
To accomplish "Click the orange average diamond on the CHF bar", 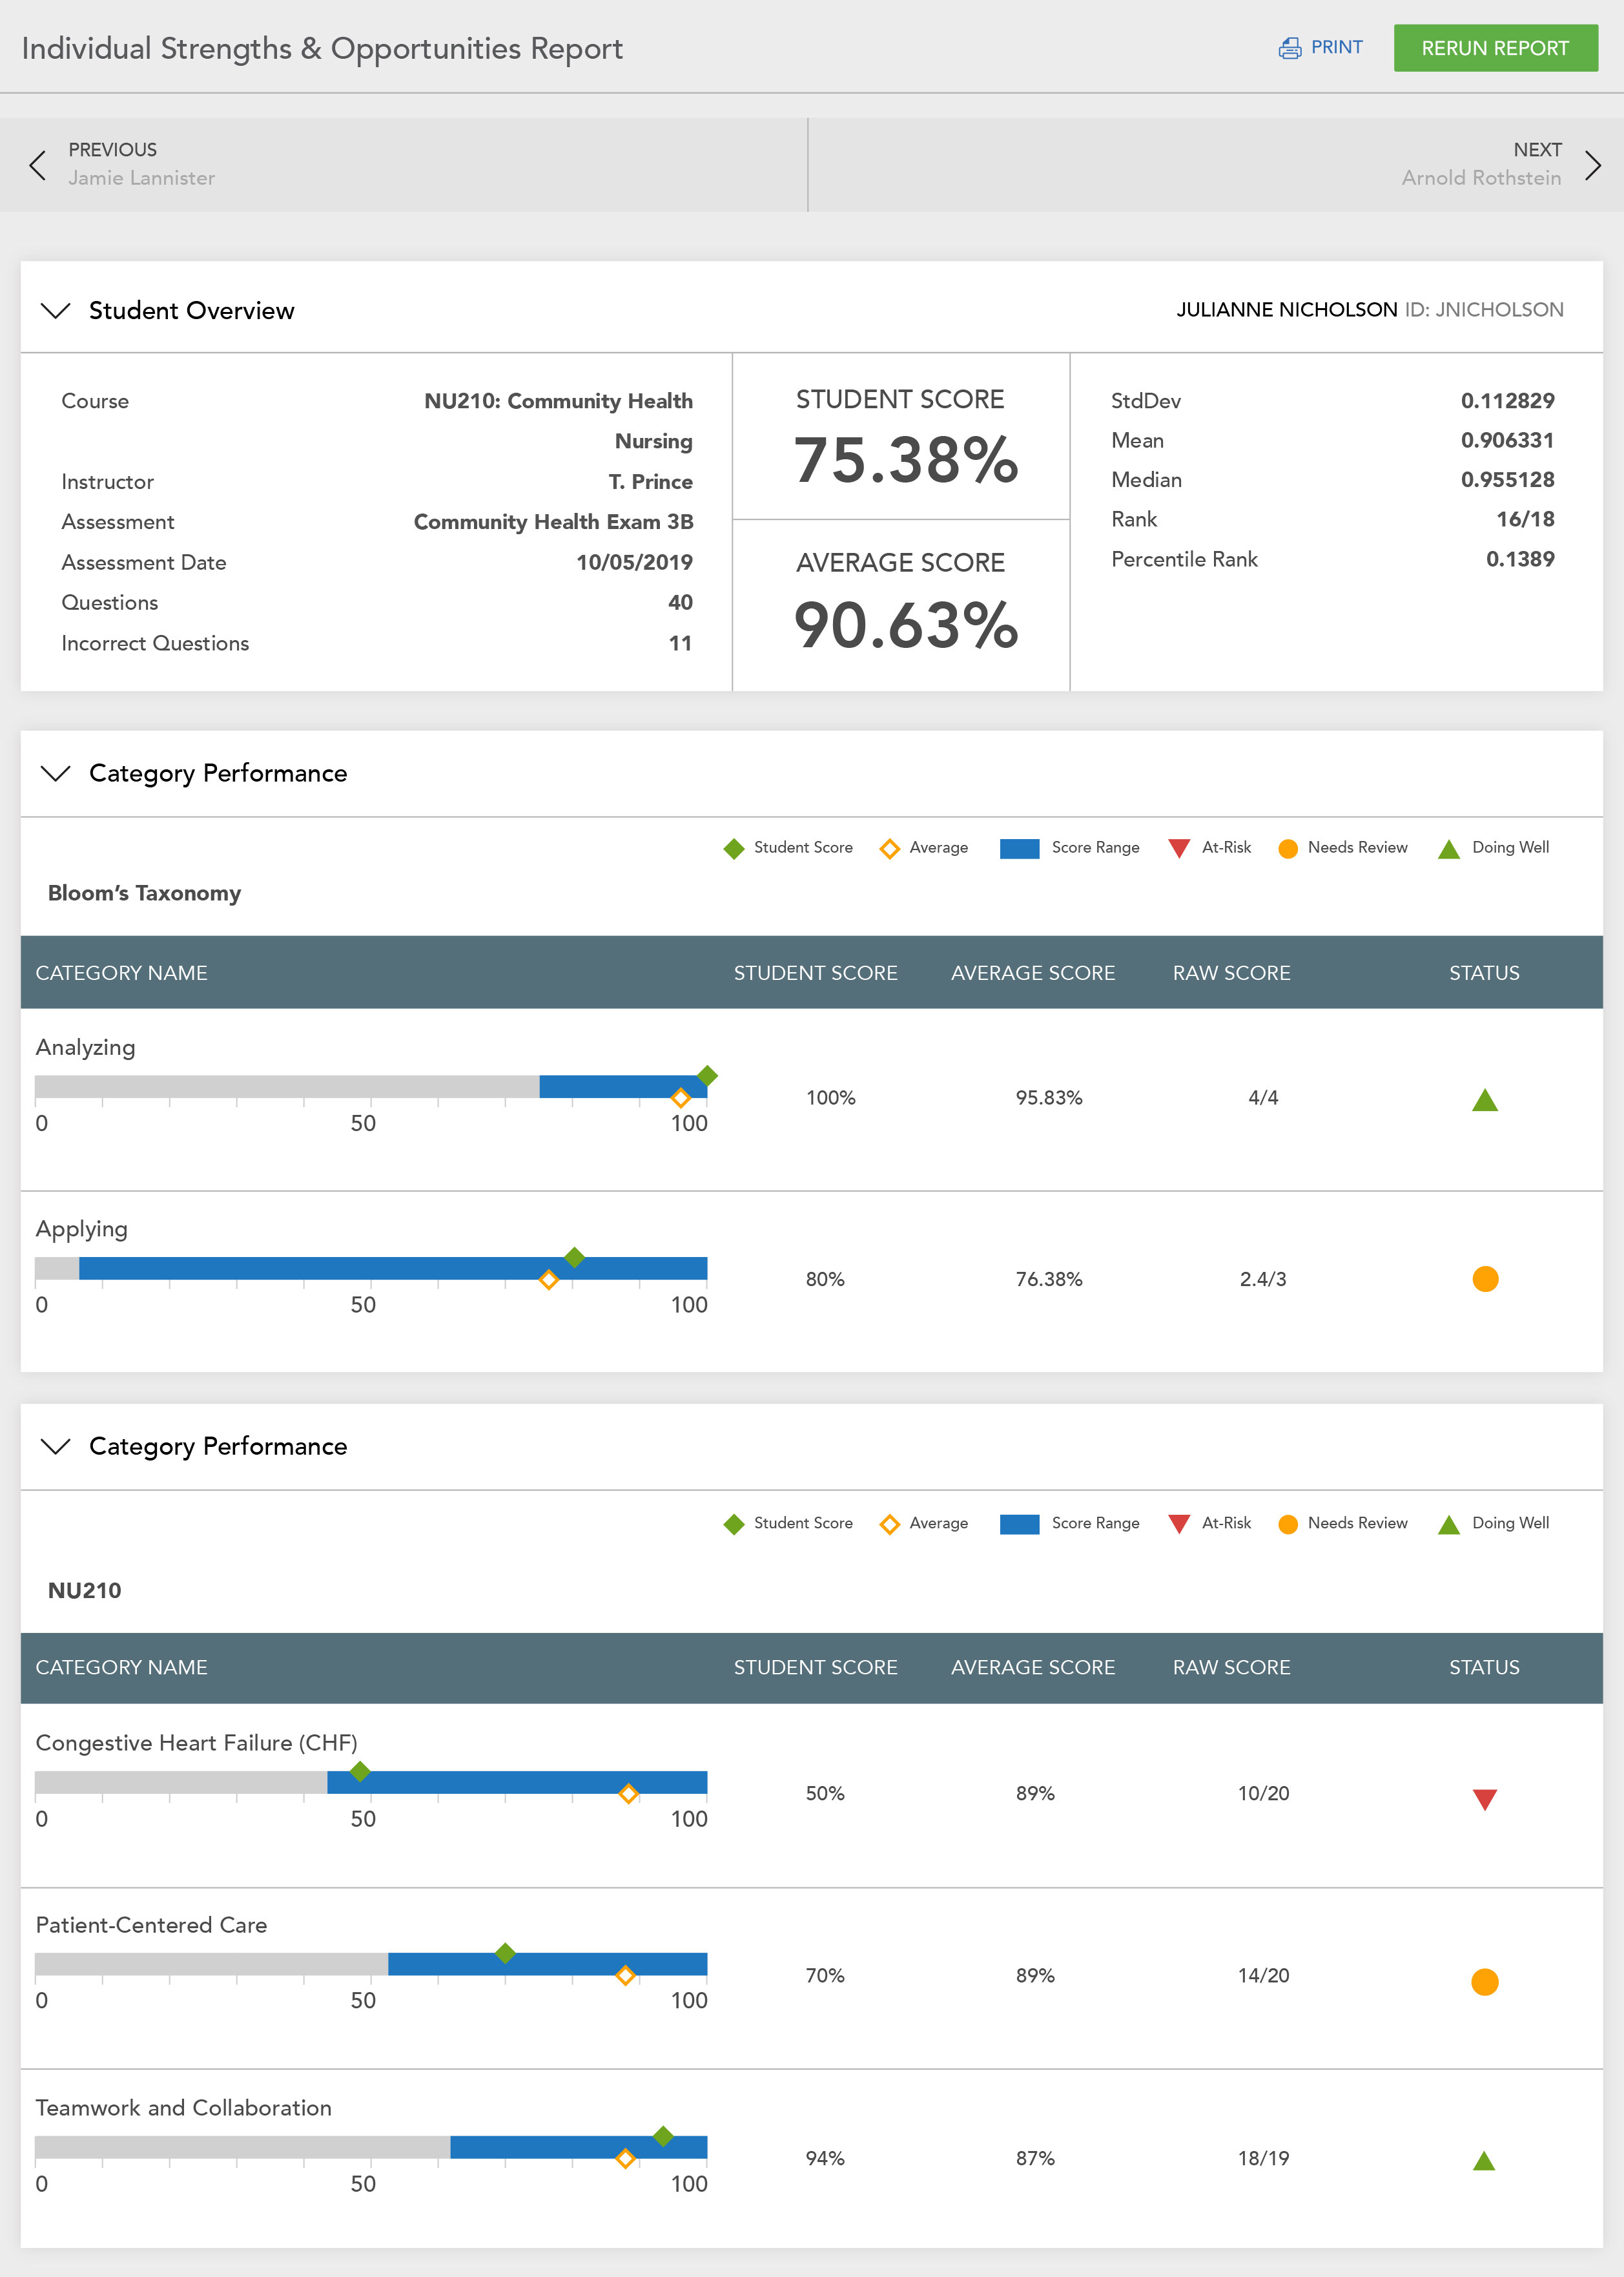I will 628,1794.
